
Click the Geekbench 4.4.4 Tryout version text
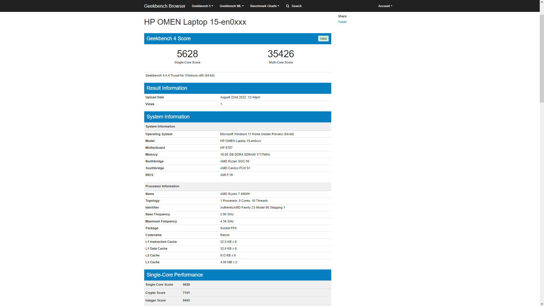[x=180, y=75]
